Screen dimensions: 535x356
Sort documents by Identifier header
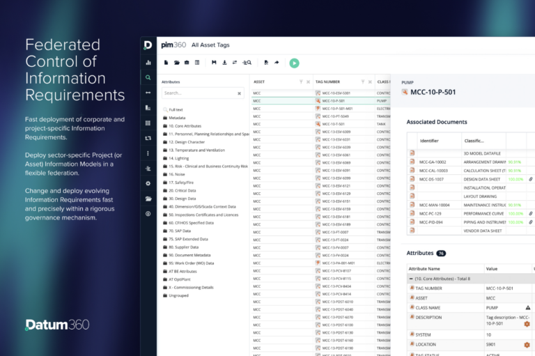coord(429,141)
